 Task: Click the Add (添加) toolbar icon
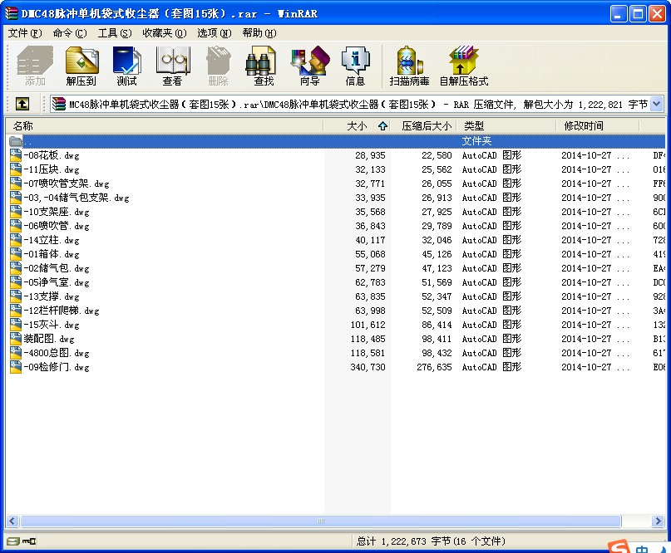pos(35,66)
